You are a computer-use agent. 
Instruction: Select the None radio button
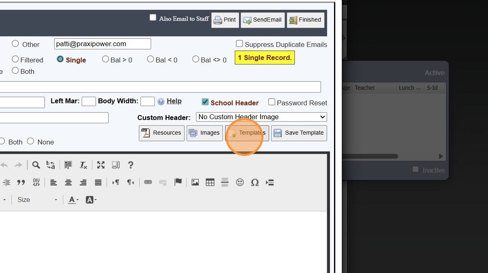(30, 141)
